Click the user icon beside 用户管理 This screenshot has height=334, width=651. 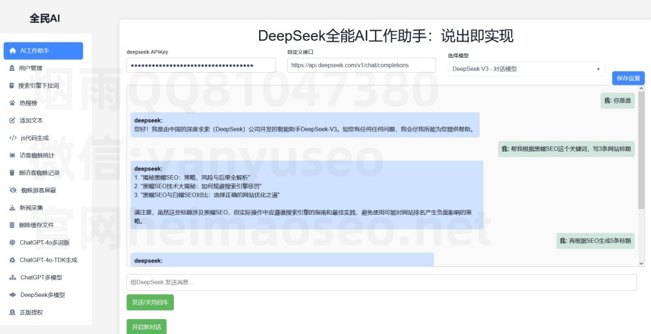coord(12,68)
